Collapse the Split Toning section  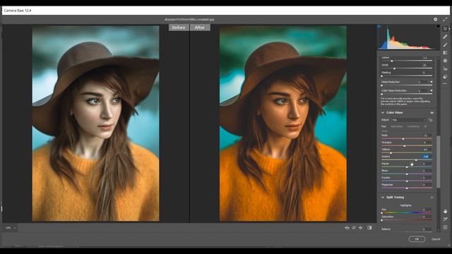point(383,198)
